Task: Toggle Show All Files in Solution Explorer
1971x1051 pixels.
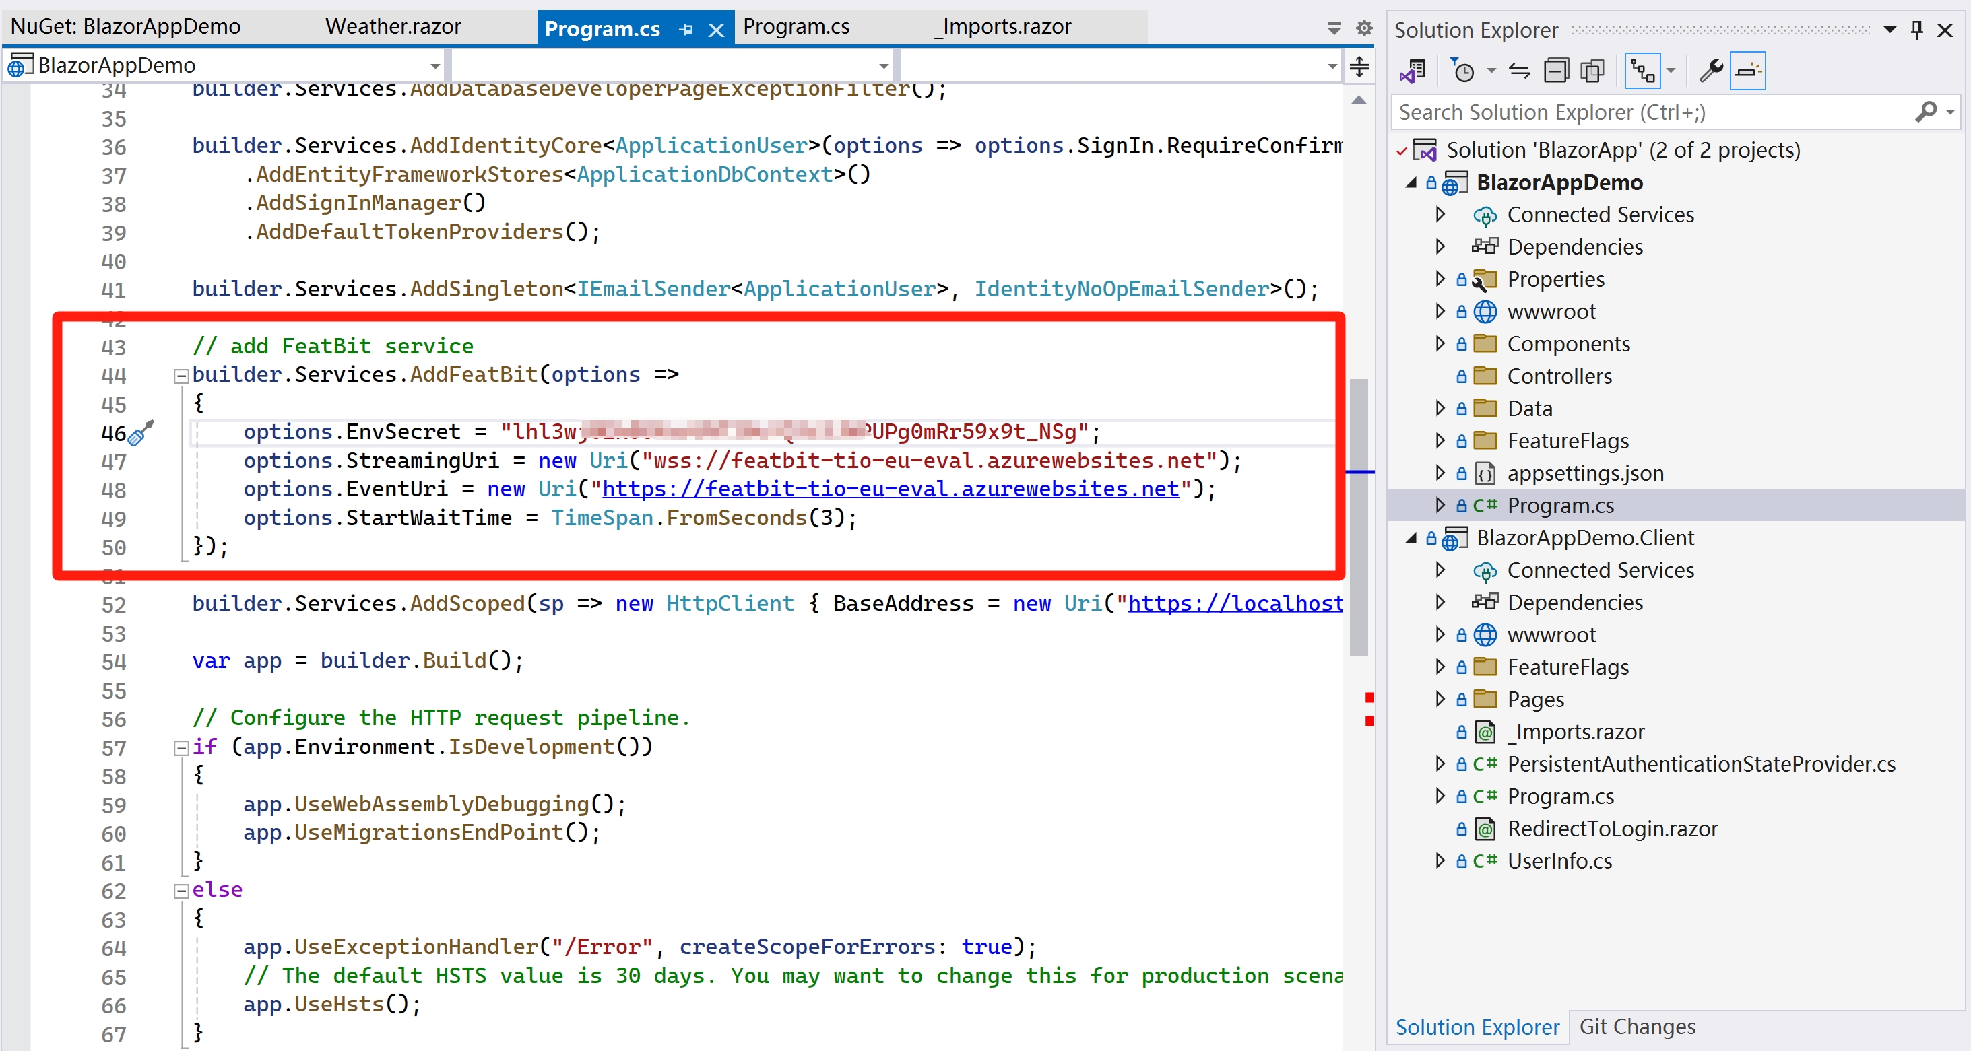Action: click(x=1592, y=71)
